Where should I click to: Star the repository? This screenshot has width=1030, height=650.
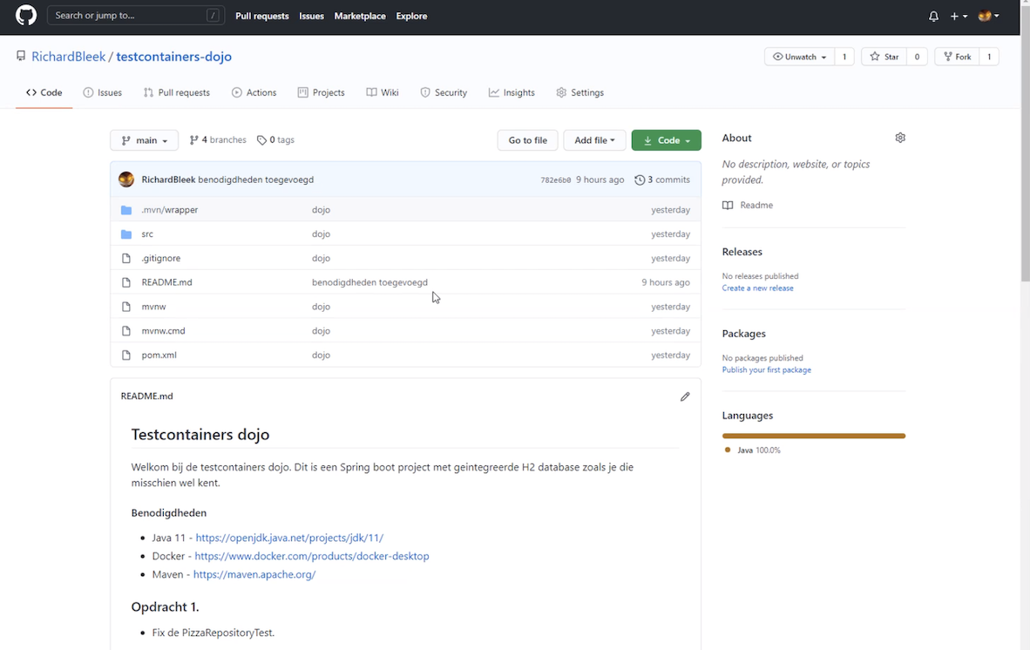pos(884,57)
